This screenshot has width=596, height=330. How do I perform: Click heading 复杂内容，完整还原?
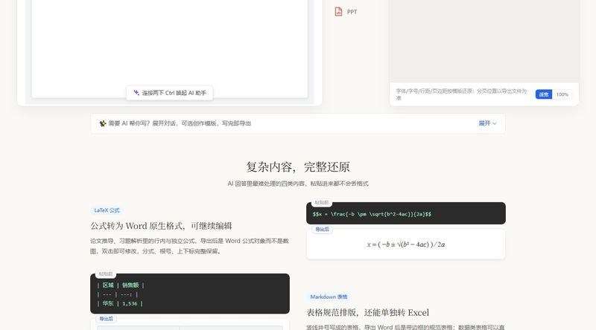click(x=298, y=167)
